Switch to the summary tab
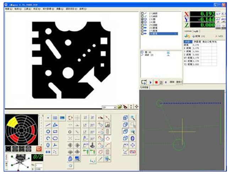Viewport: 230px width, 176px height. pos(188,31)
